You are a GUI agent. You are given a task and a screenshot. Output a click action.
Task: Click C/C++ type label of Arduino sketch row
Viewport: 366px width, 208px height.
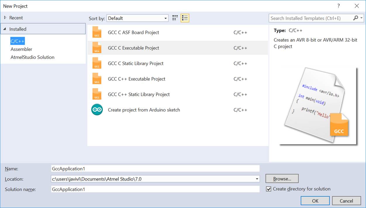click(240, 110)
